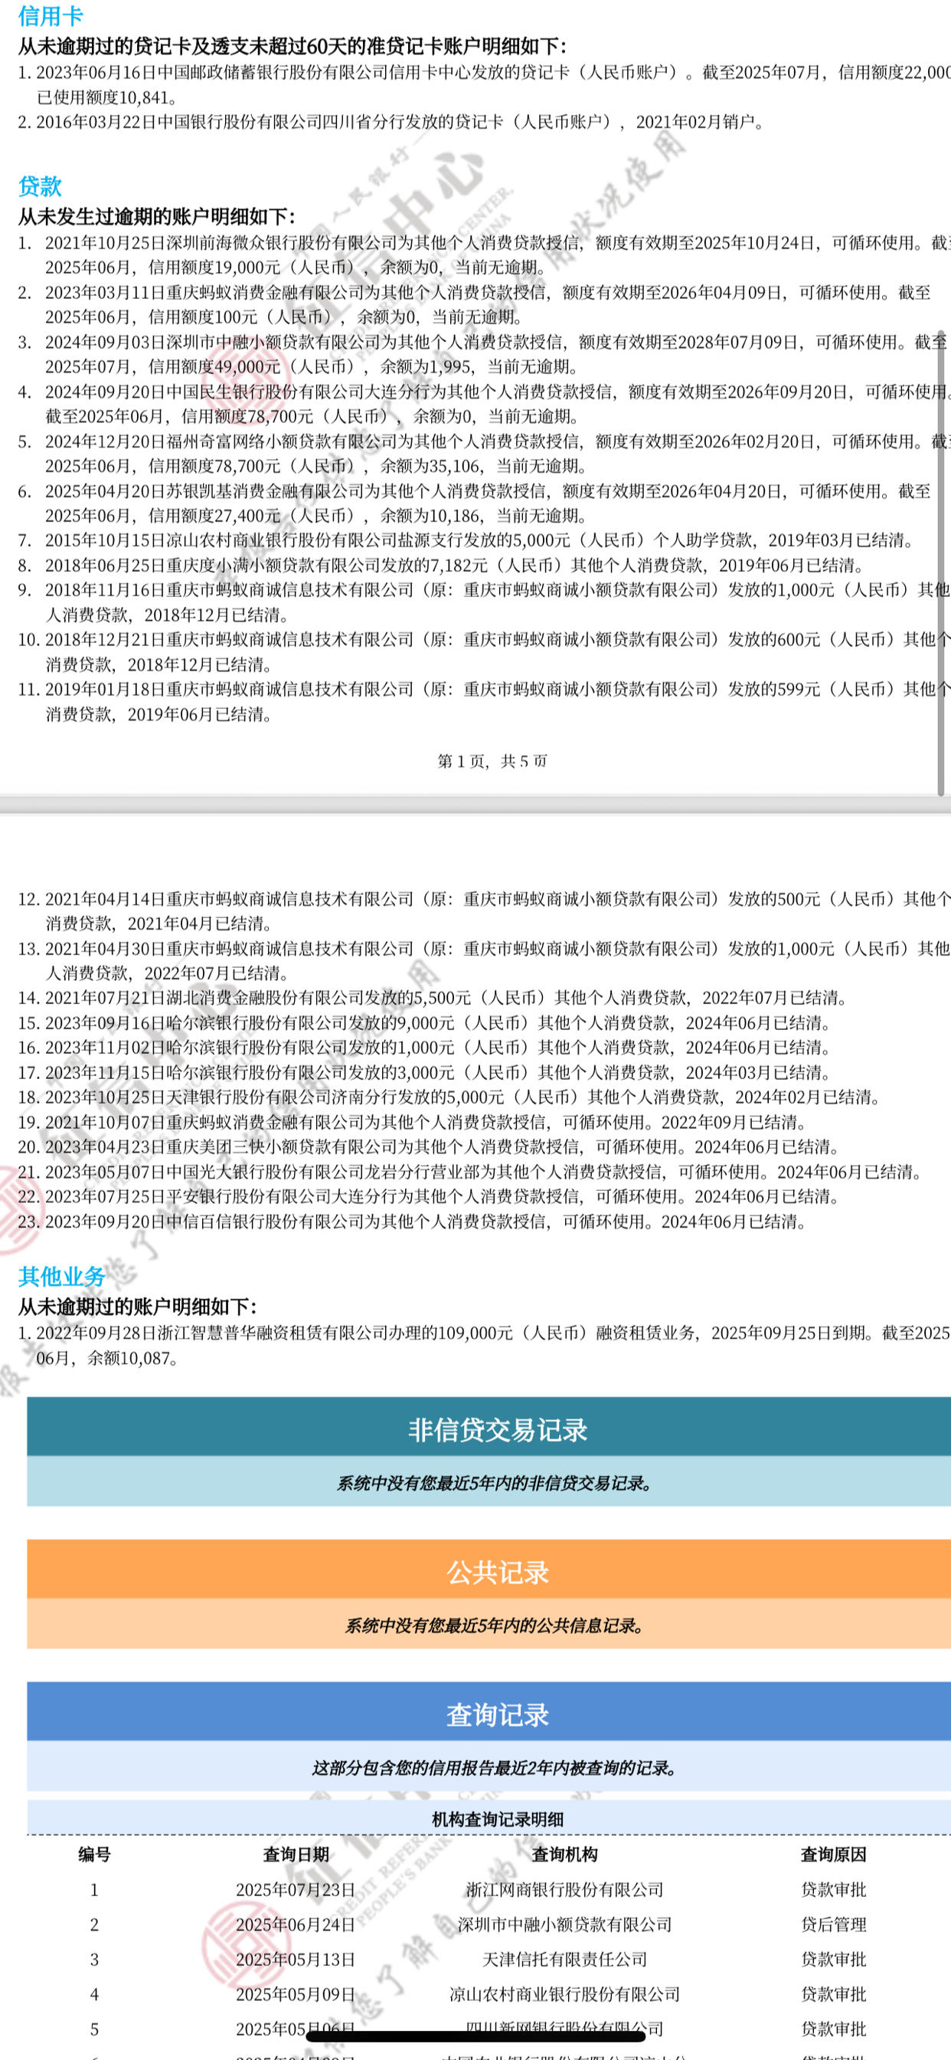Click the 哈尔滨银行 9,000元 loan entry
Screen dimensions: 951x2060
[424, 1022]
